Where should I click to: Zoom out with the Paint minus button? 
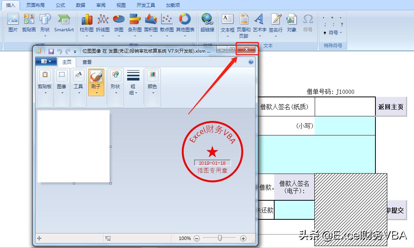pos(197,238)
